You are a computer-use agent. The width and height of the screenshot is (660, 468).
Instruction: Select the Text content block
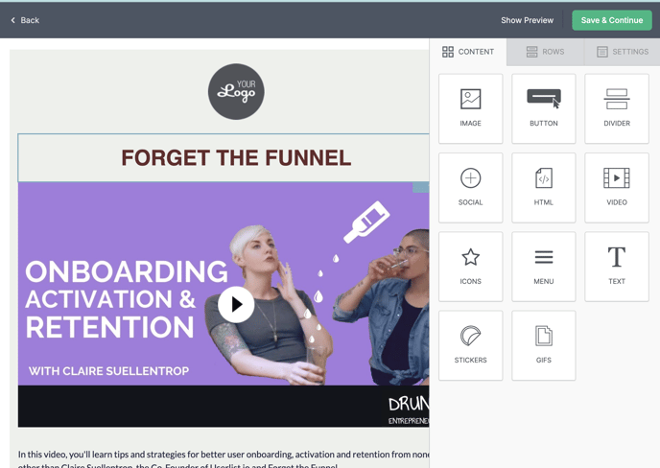coord(617,267)
